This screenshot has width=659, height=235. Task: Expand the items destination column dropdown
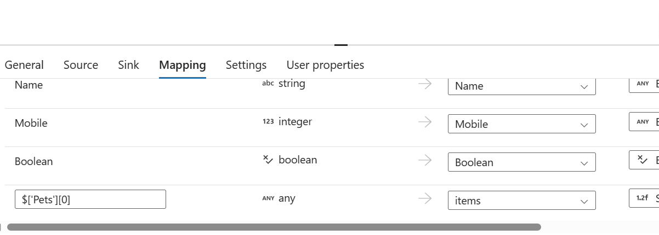(x=521, y=201)
